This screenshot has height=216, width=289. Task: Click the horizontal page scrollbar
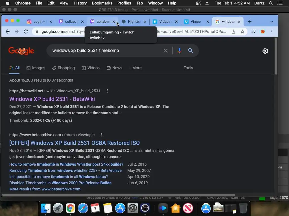pos(119,195)
